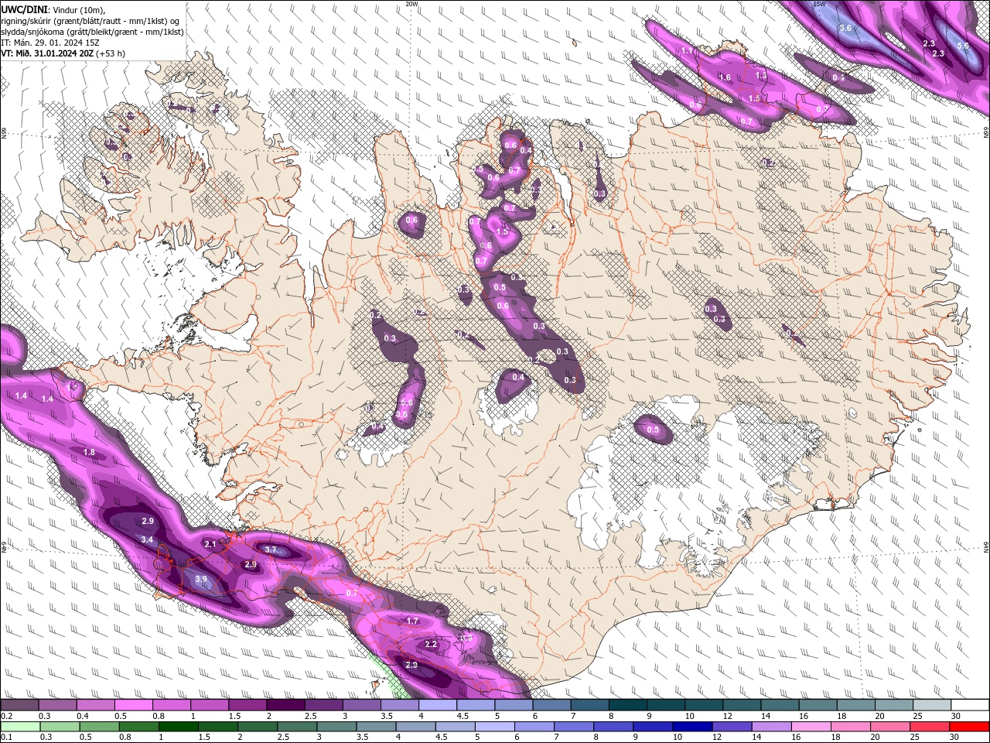Click the top legend swatch labeled 1.5

247,705
